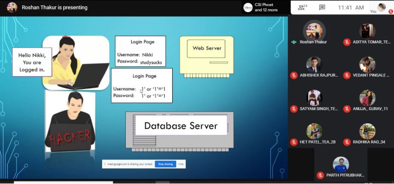The width and height of the screenshot is (394, 184).
Task: Select ADITYA TOMAR's avatar
Action: [367, 31]
